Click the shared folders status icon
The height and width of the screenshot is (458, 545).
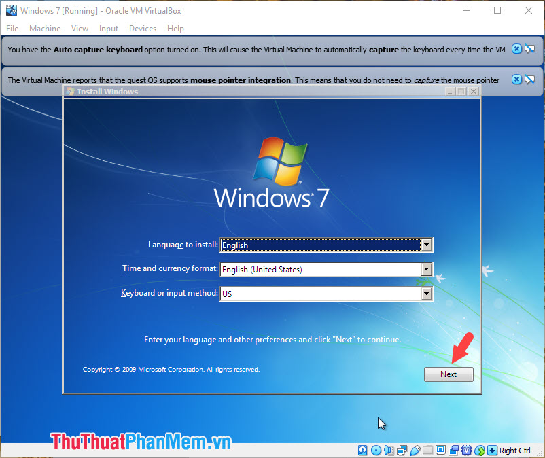point(427,451)
